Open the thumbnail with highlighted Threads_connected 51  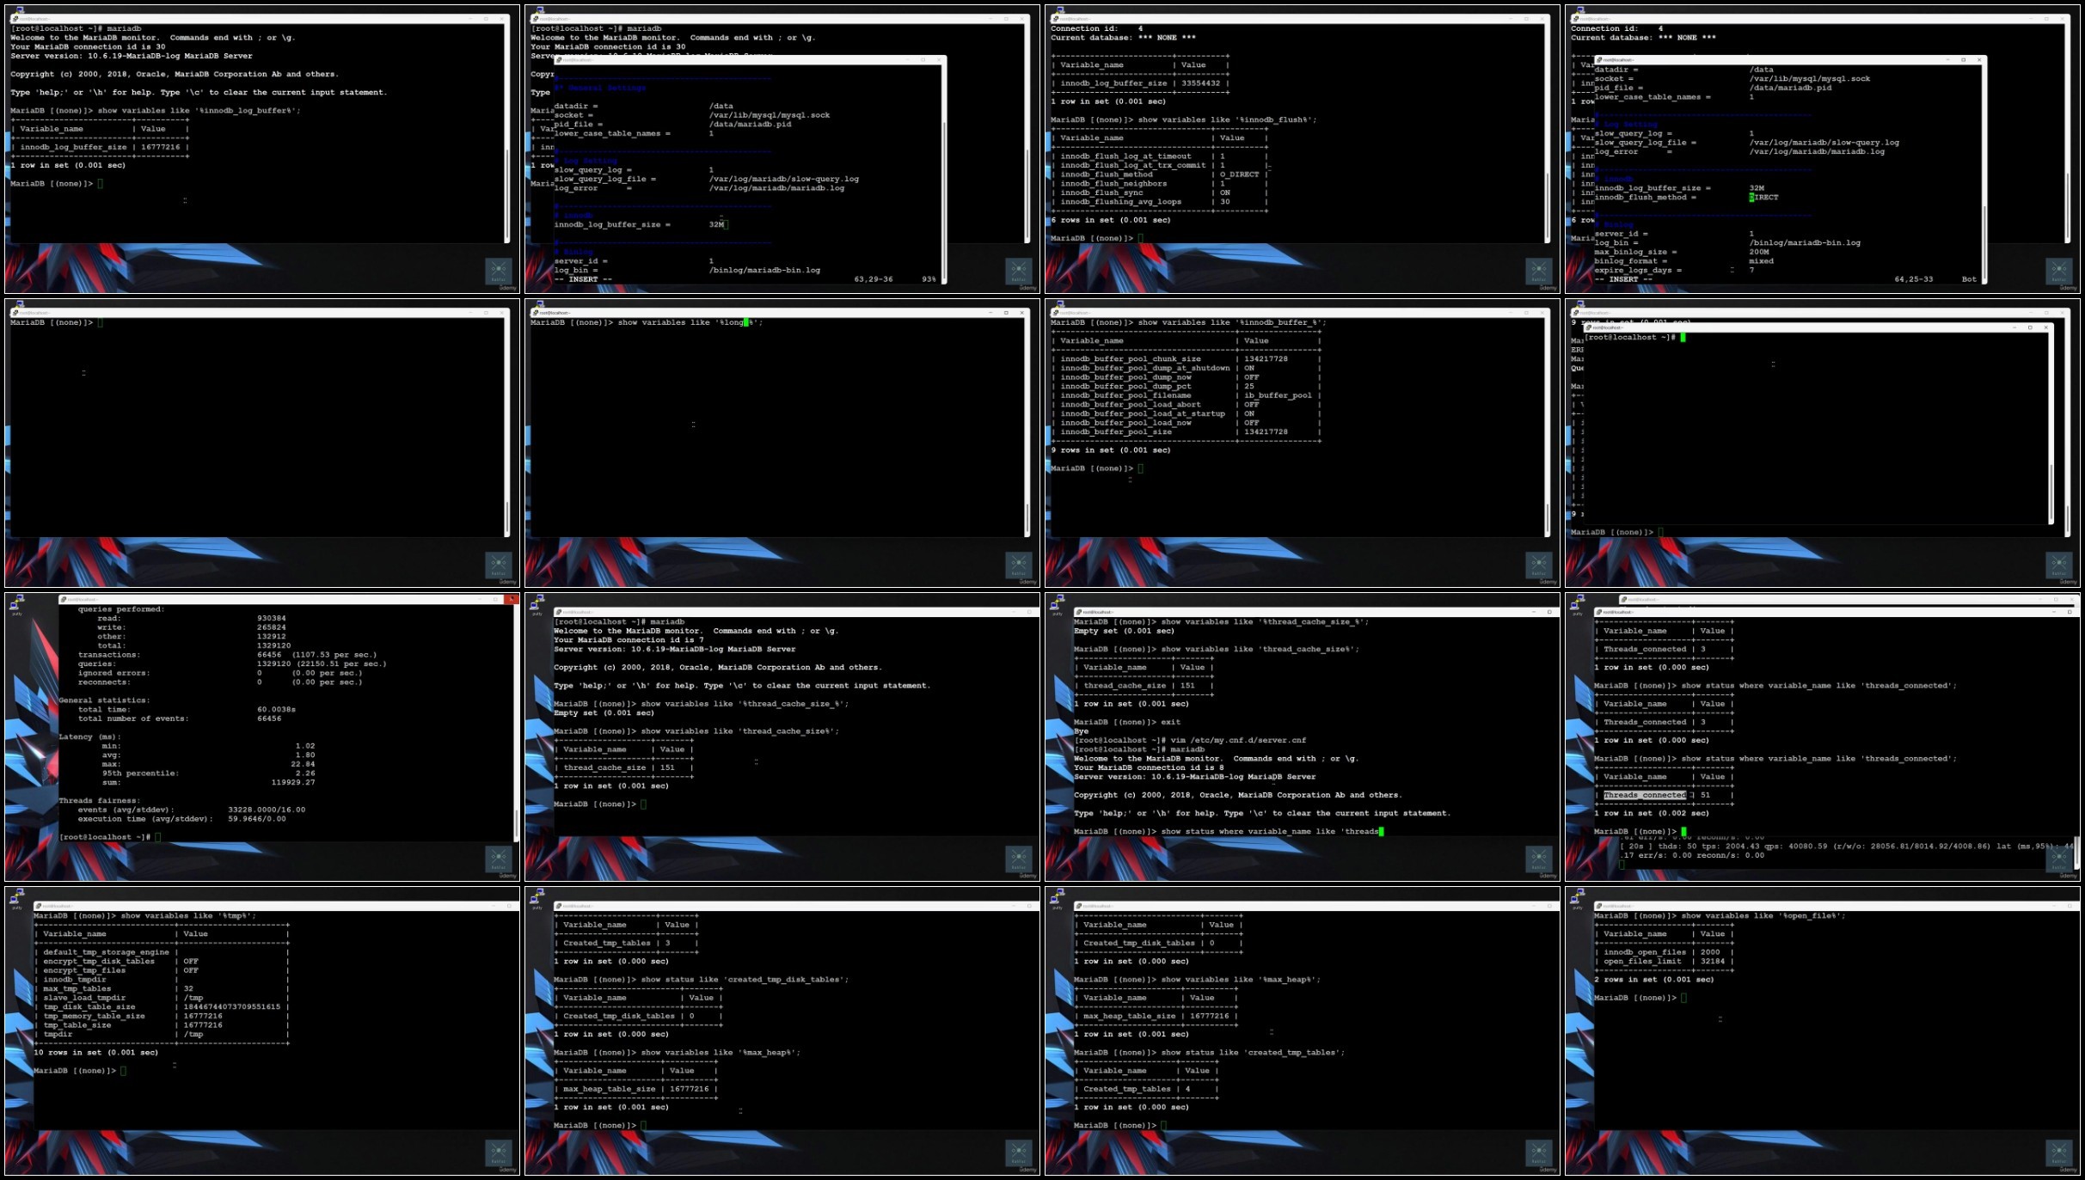[x=1822, y=737]
